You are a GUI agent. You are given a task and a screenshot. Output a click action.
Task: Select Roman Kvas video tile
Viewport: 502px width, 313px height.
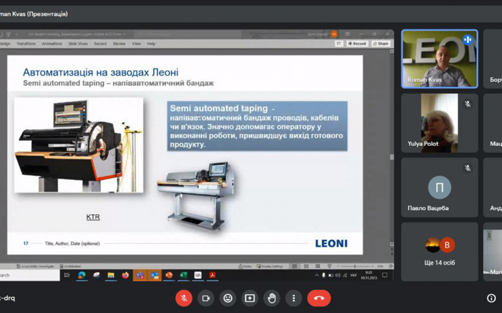[440, 59]
